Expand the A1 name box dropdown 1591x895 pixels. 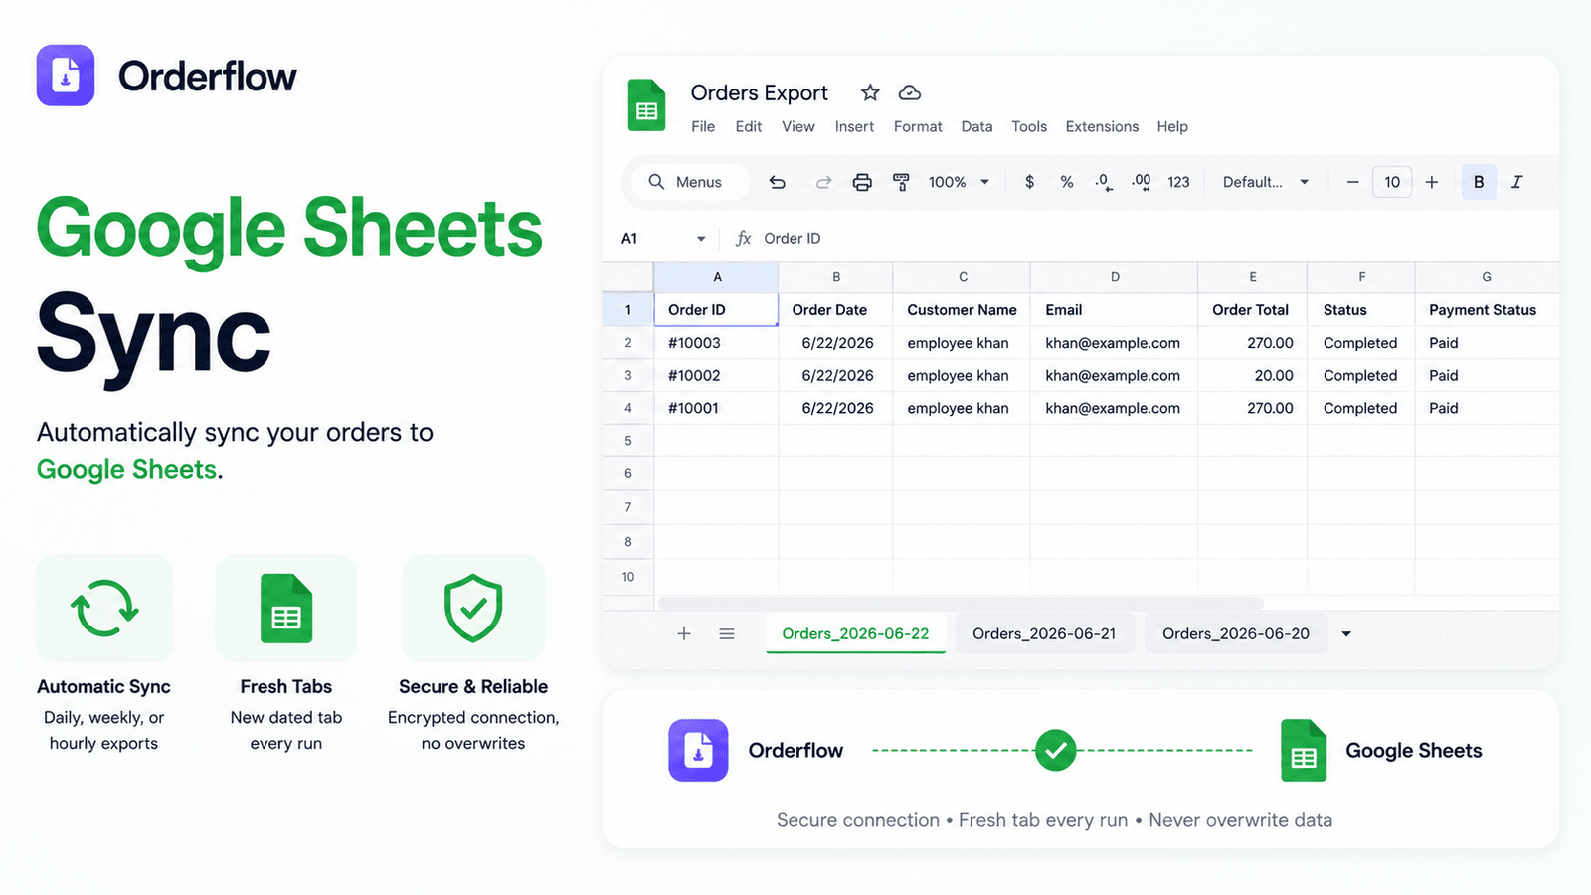pyautogui.click(x=701, y=239)
